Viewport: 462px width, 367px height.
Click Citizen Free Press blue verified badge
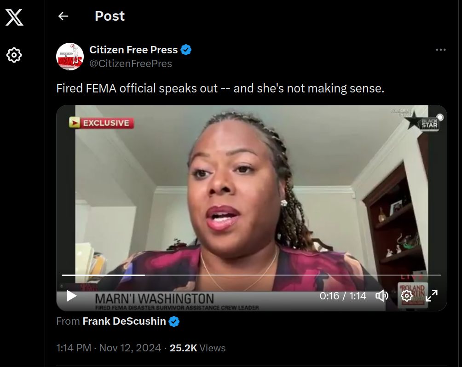186,50
